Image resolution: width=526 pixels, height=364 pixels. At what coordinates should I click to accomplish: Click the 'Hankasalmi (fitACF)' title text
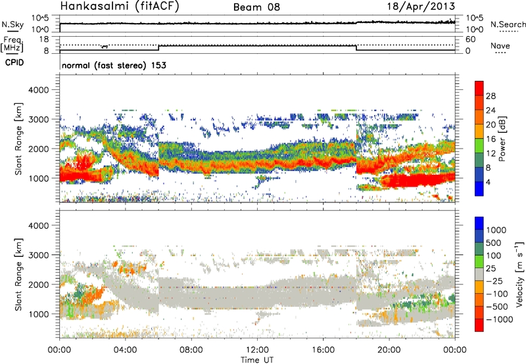pos(120,6)
